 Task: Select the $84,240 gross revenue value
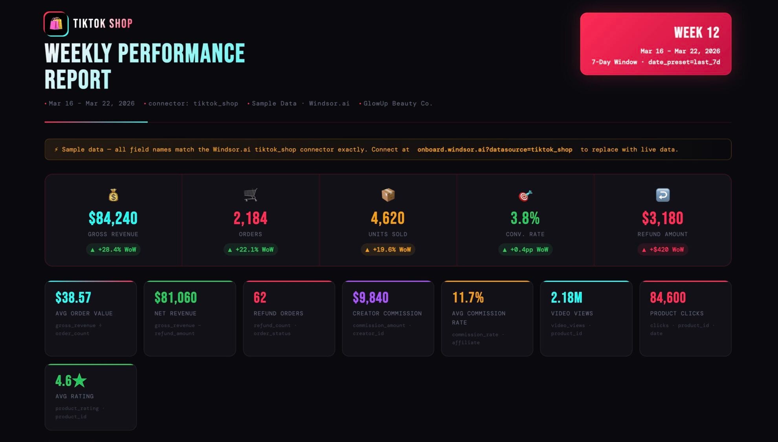tap(113, 218)
